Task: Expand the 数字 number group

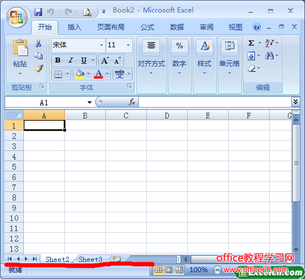Action: coord(179,65)
